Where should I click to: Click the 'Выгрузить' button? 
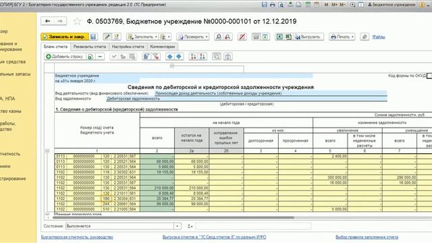pyautogui.click(x=308, y=36)
